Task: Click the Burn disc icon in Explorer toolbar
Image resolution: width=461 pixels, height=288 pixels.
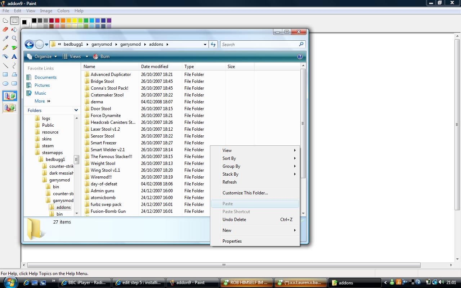Action: click(95, 57)
